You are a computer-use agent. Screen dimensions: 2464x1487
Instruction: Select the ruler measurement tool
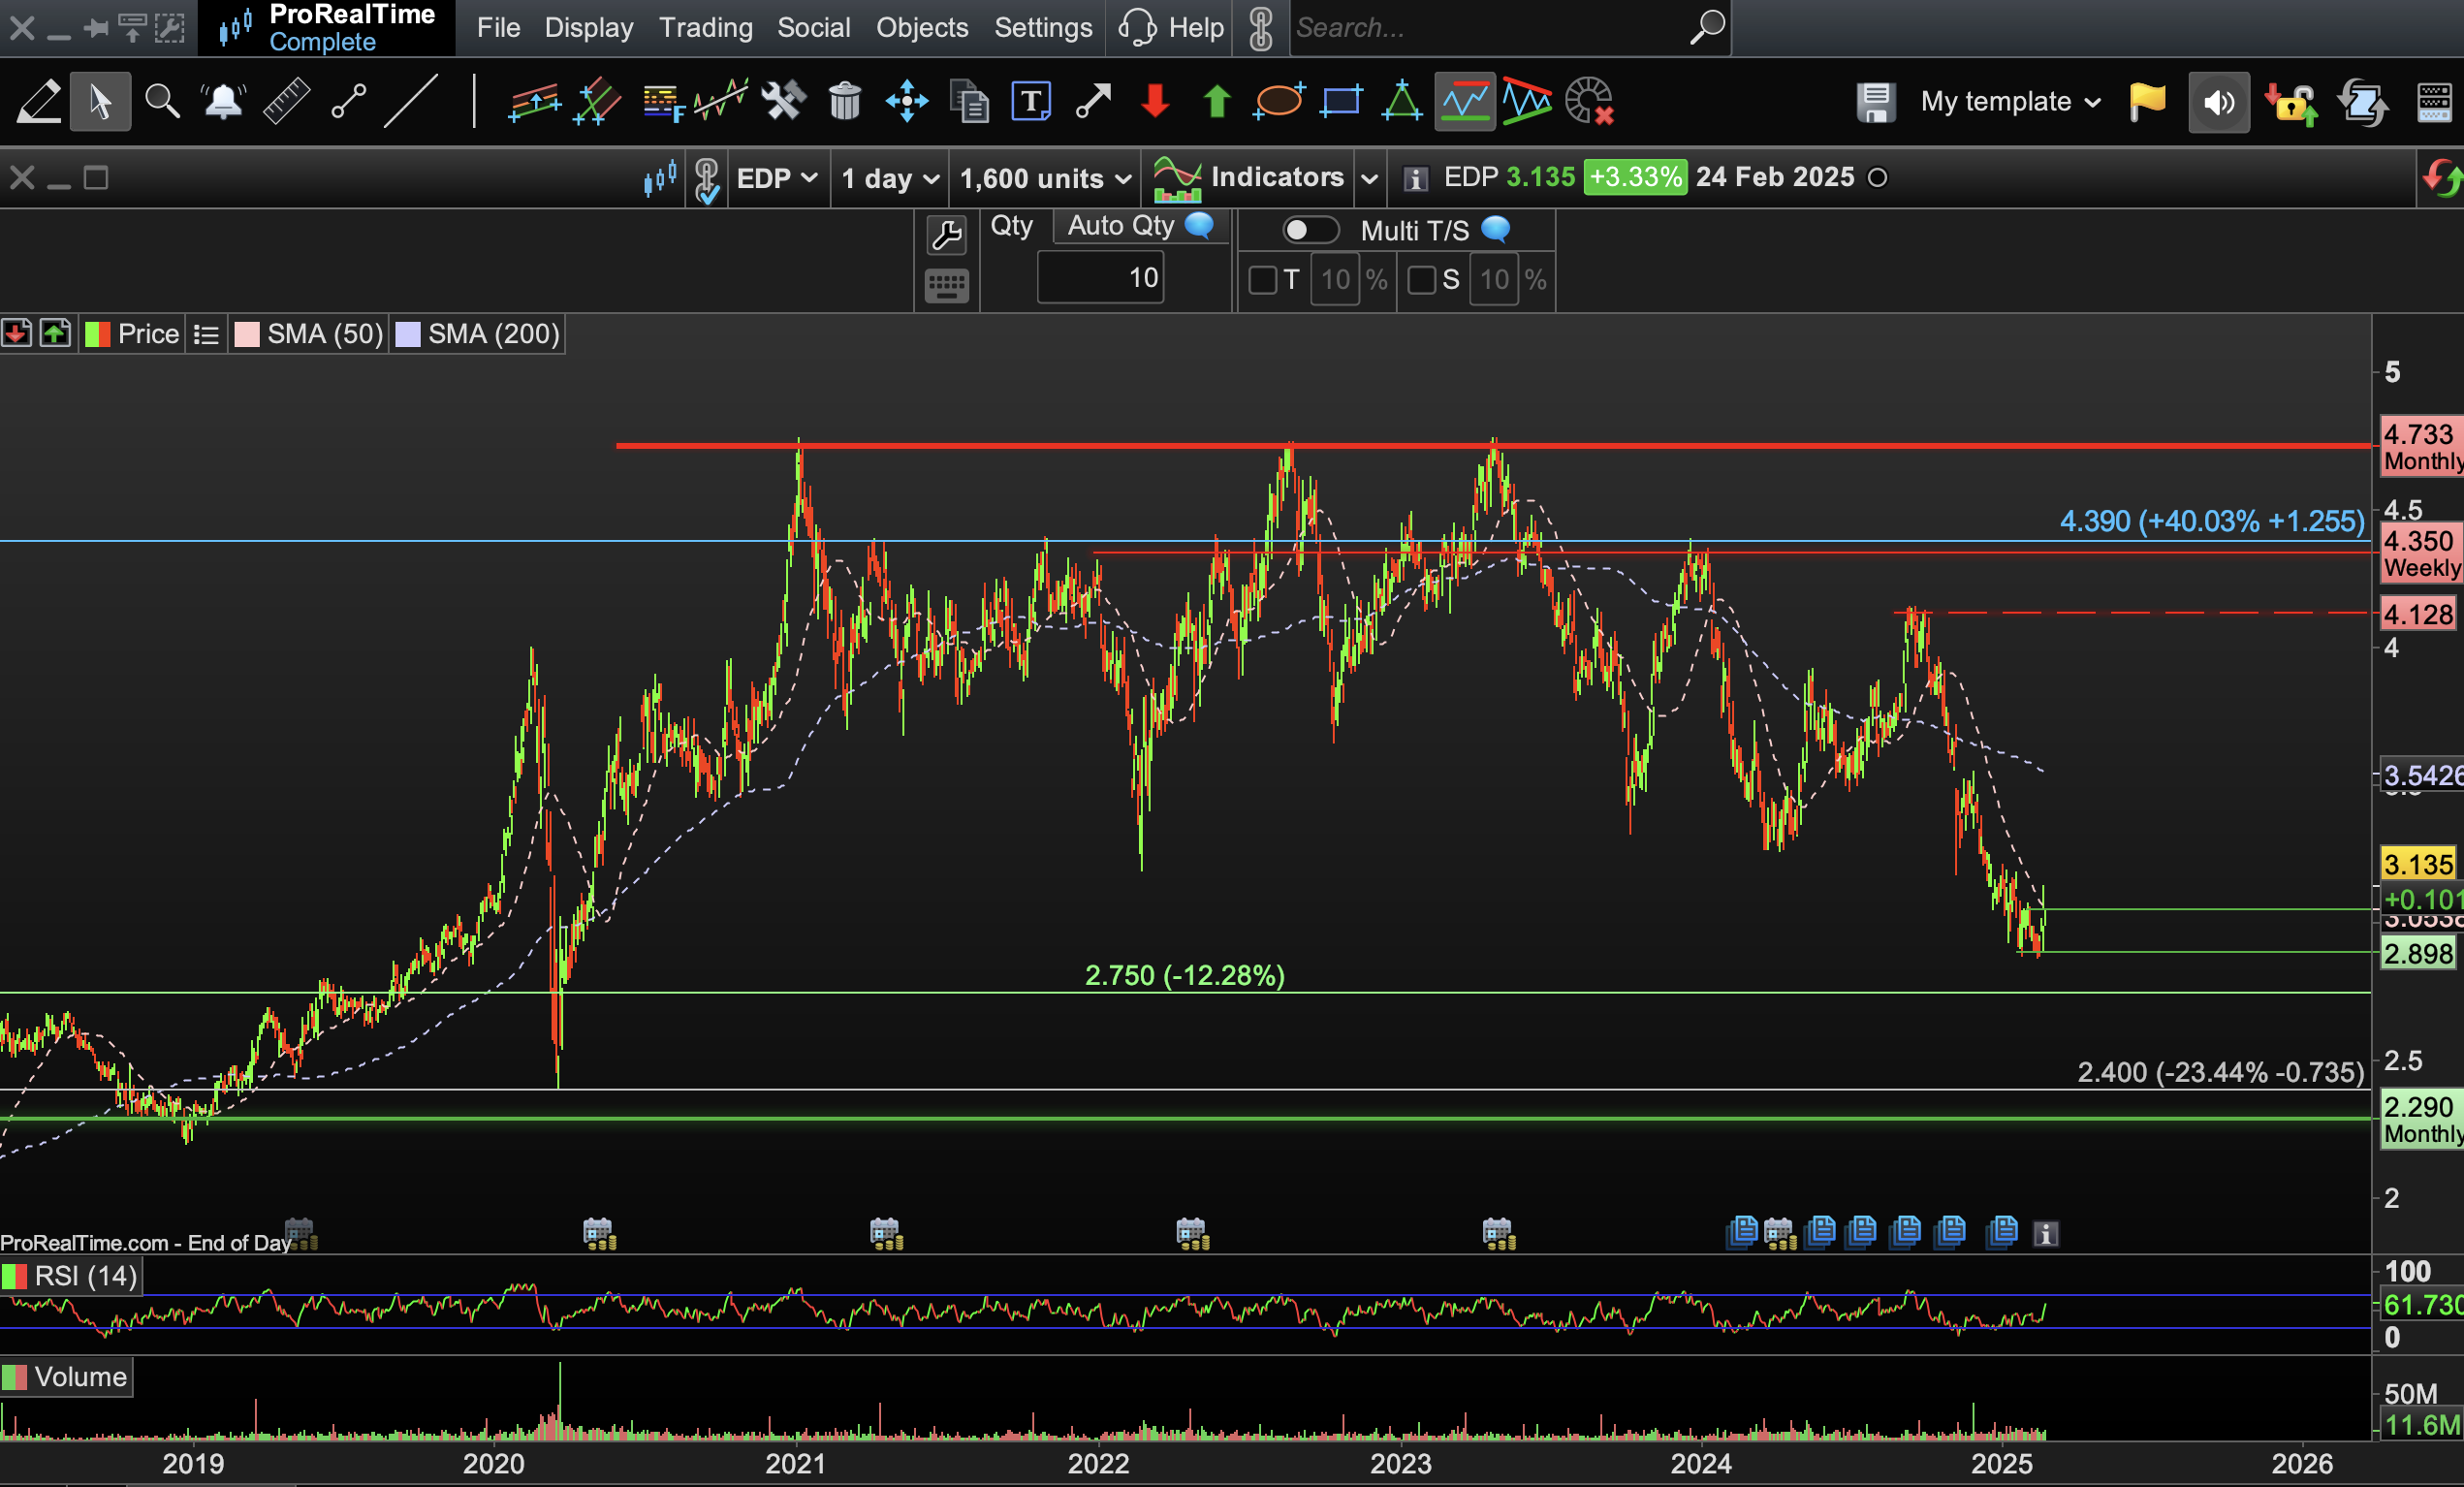pos(286,102)
